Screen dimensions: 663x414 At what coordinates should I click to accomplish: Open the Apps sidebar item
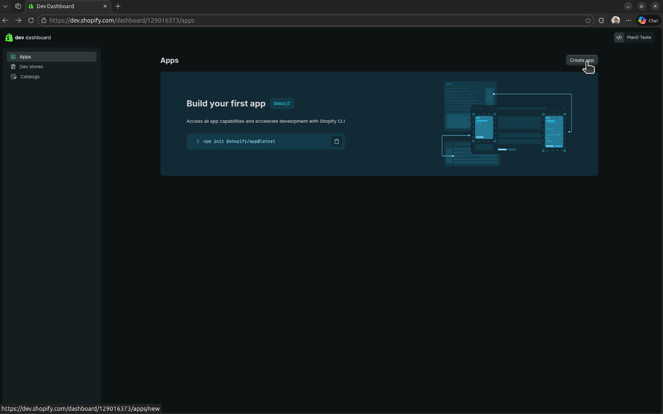[51, 57]
